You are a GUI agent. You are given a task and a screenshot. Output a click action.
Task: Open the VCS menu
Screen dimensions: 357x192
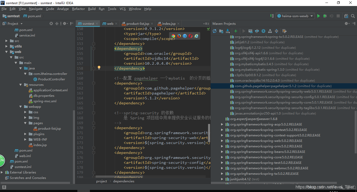click(123, 9)
